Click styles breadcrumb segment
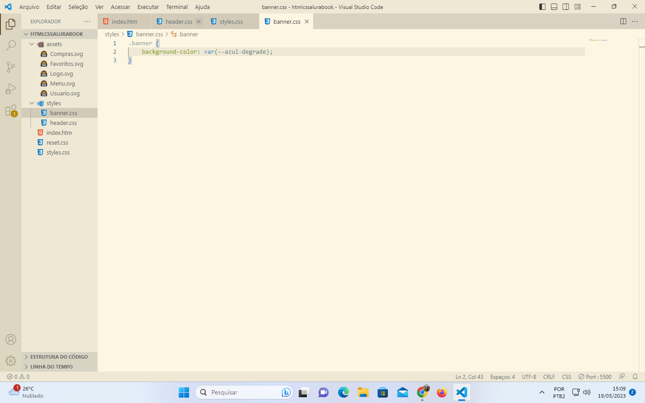Image resolution: width=645 pixels, height=403 pixels. pos(112,34)
